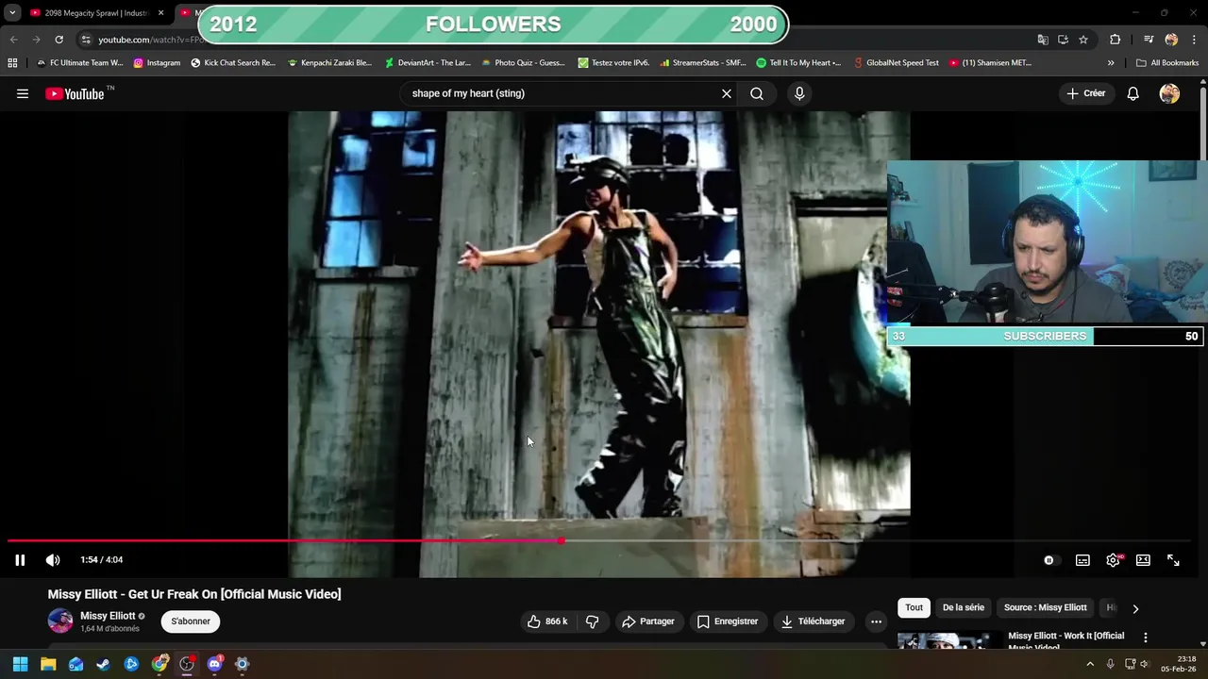This screenshot has width=1208, height=679.
Task: Open the Créer upload menu
Action: coord(1086,93)
